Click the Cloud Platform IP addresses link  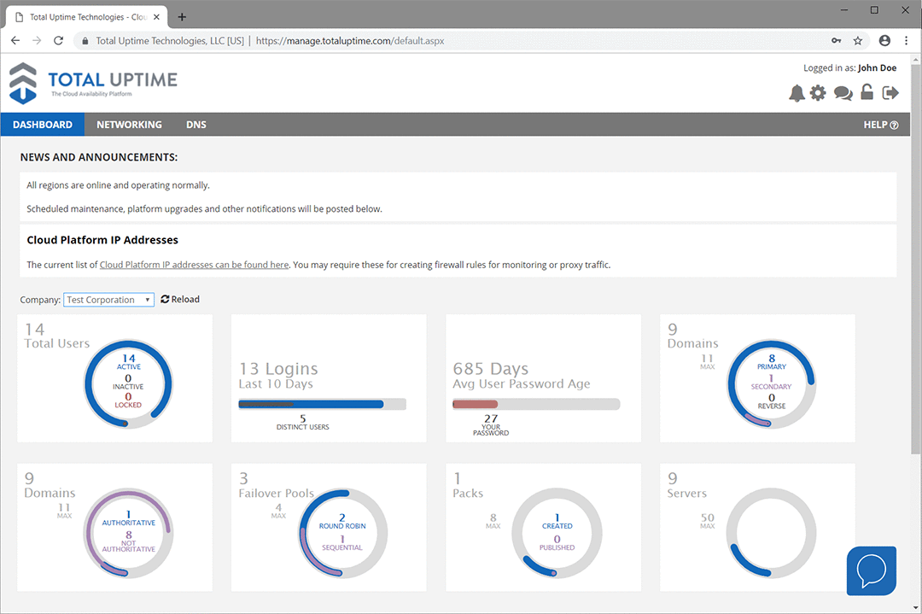[x=194, y=264]
